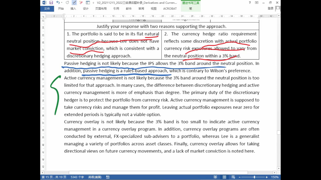Click the 登录 sign-in link
The height and width of the screenshot is (180, 321).
click(x=270, y=9)
